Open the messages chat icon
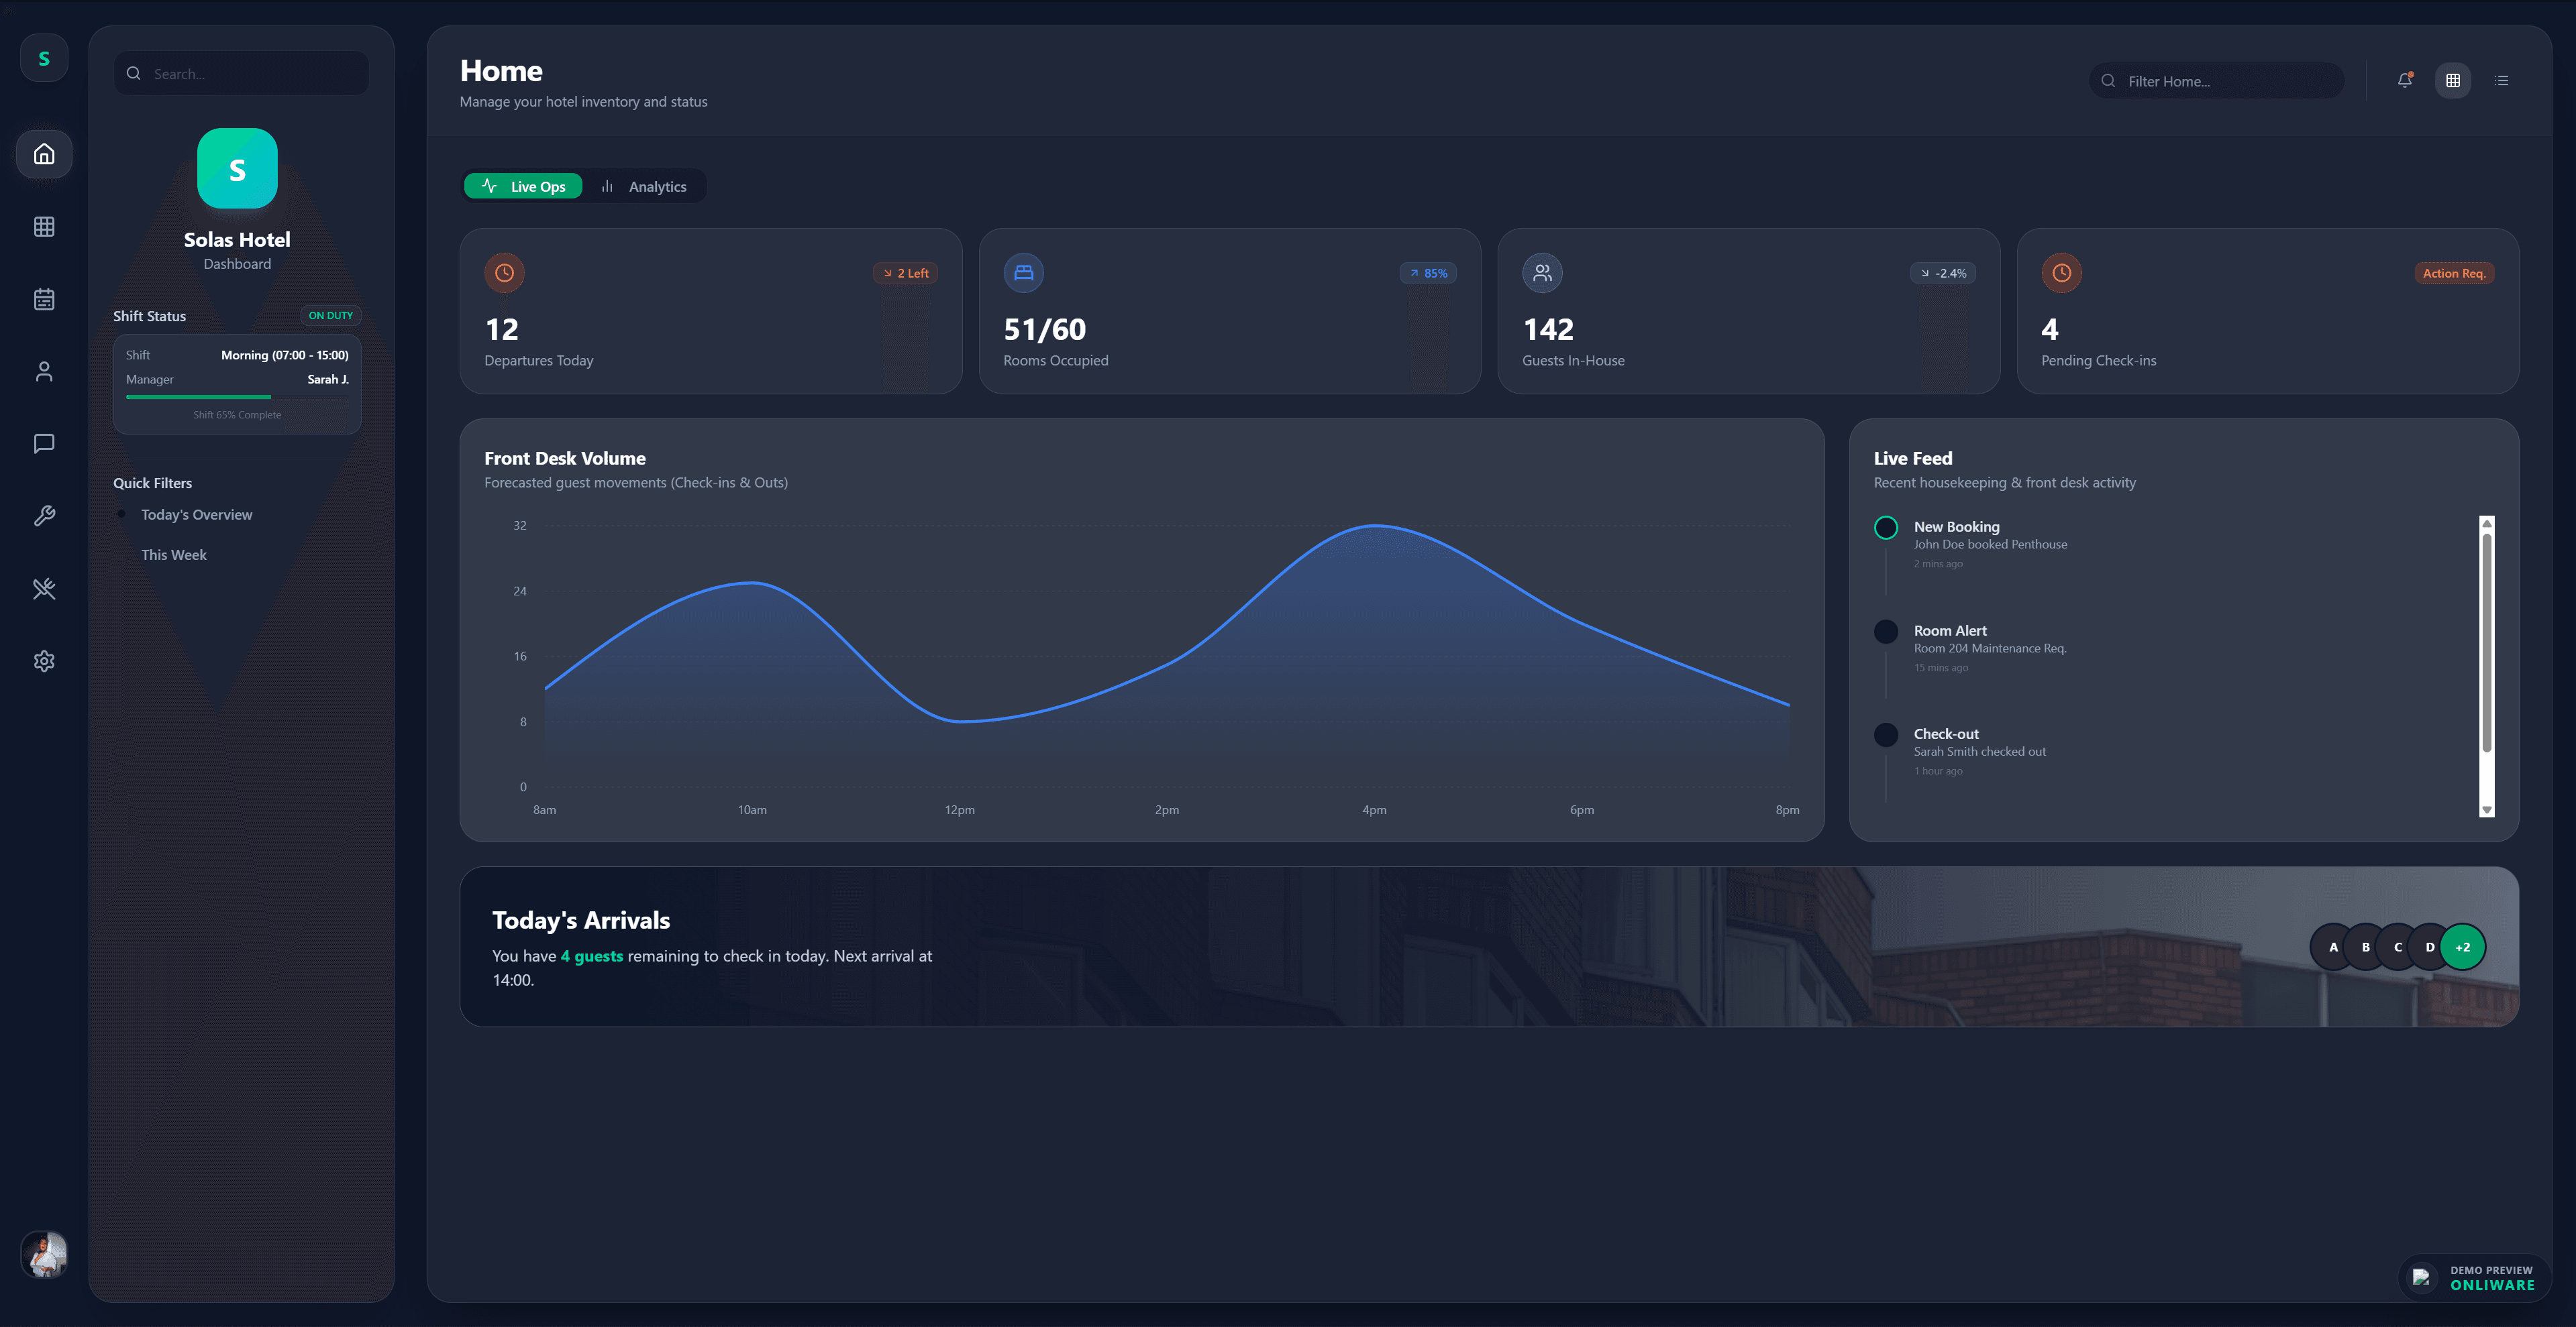This screenshot has height=1327, width=2576. click(x=44, y=444)
